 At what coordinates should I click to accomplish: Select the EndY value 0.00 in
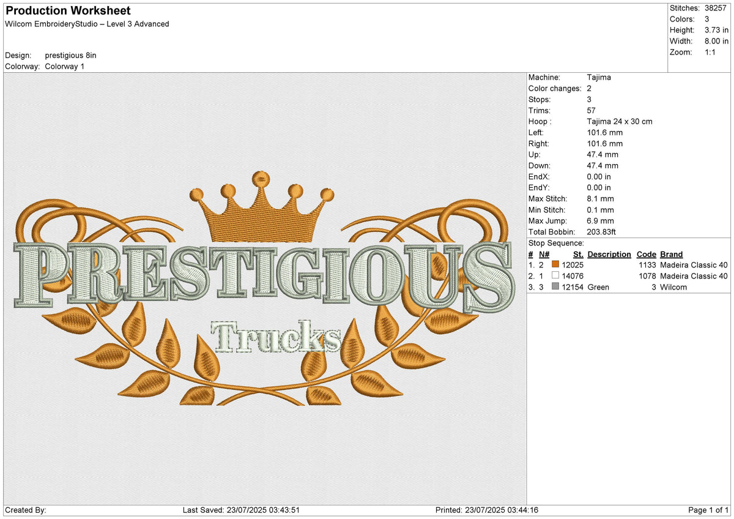(x=599, y=187)
